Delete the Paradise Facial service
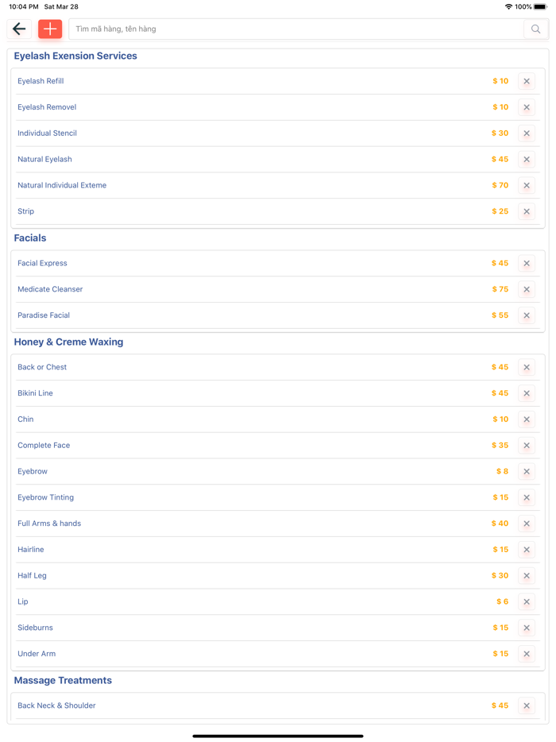The width and height of the screenshot is (556, 742). pyautogui.click(x=527, y=315)
